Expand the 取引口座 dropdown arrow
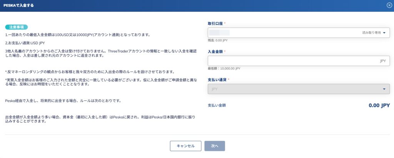Viewport: 394px width, 158px height. pyautogui.click(x=384, y=33)
